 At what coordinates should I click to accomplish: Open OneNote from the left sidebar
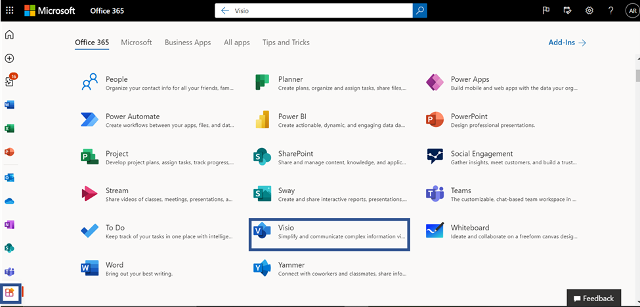tap(9, 225)
